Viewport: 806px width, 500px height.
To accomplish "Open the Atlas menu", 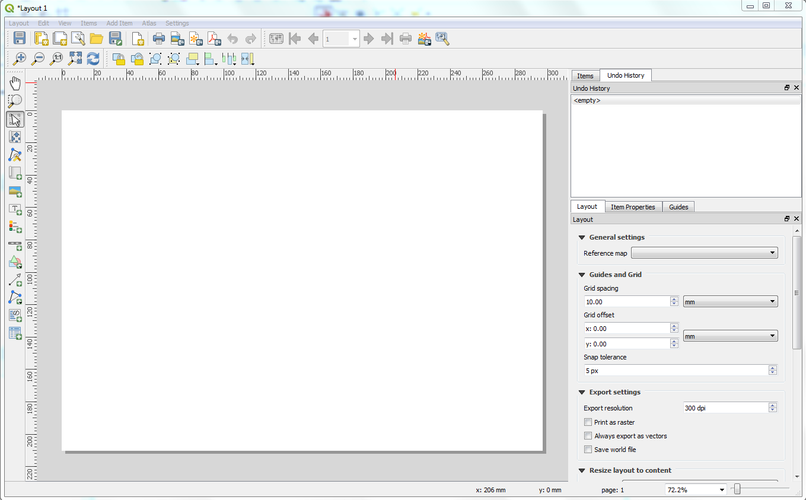I will click(149, 23).
